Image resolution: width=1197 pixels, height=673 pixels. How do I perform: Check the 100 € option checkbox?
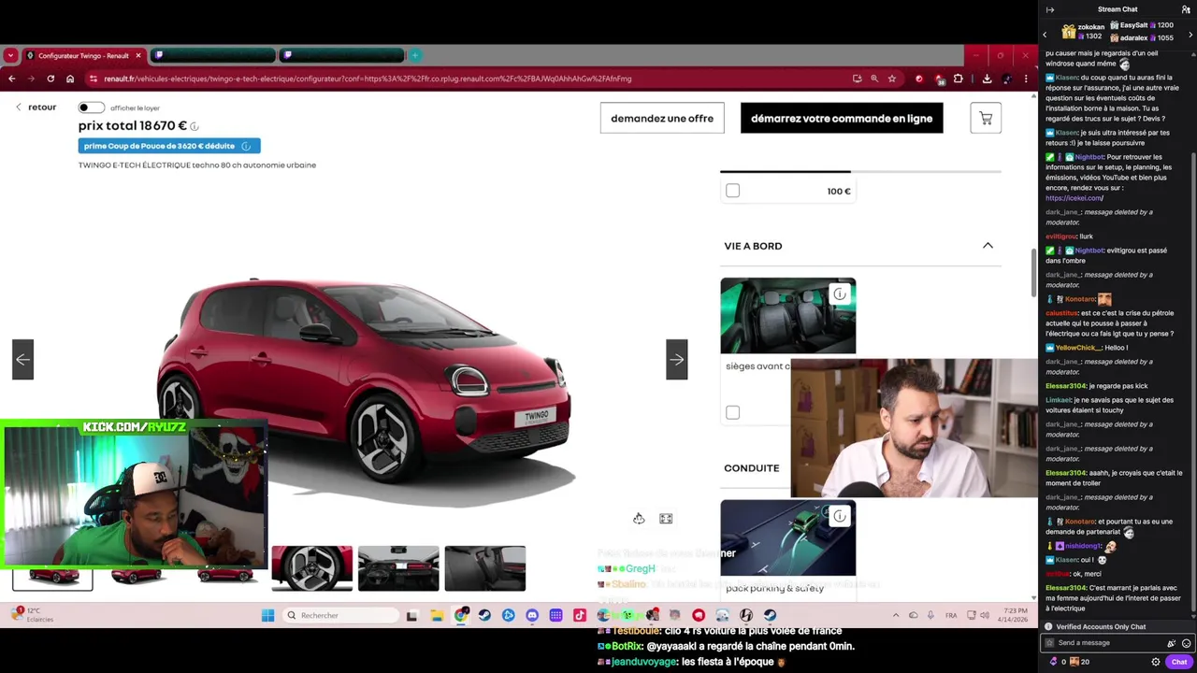pyautogui.click(x=733, y=192)
